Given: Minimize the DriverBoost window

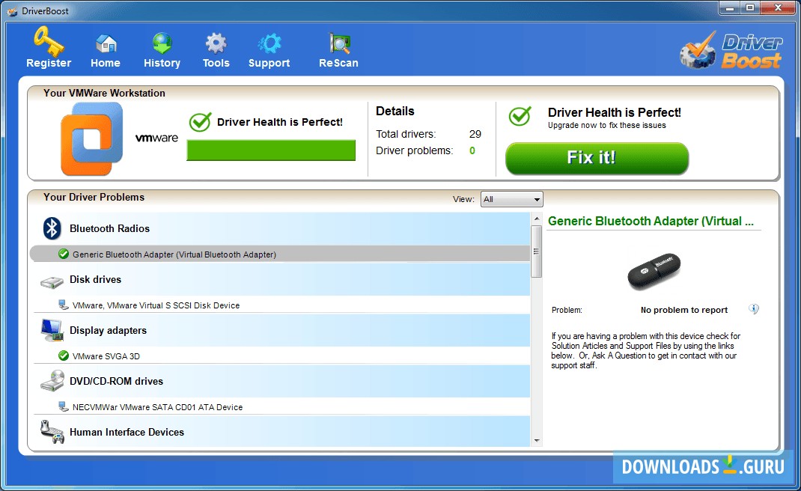Looking at the screenshot, I should (x=730, y=7).
